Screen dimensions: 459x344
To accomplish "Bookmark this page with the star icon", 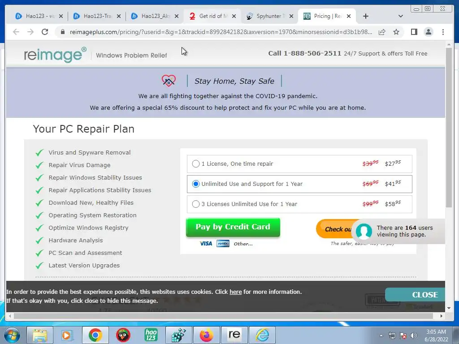I will pos(396,32).
